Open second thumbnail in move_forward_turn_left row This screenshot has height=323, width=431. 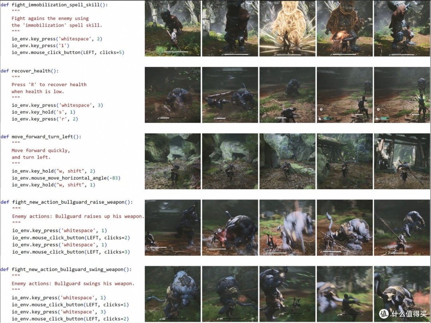230,161
